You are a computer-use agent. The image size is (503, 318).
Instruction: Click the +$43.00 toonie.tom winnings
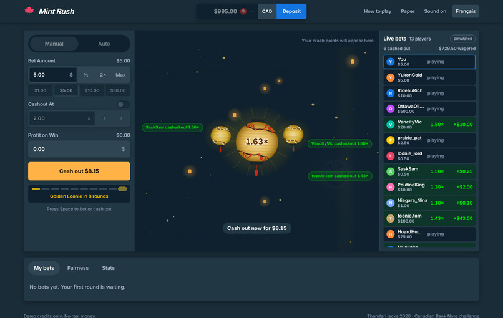click(x=463, y=218)
